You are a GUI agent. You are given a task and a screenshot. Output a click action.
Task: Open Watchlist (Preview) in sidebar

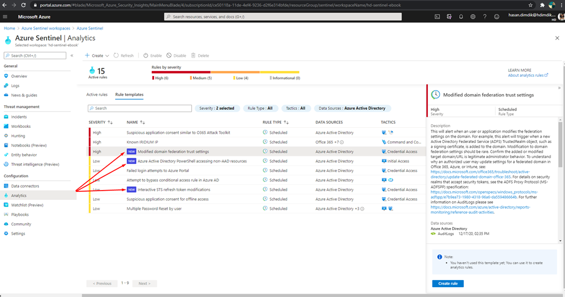point(27,205)
